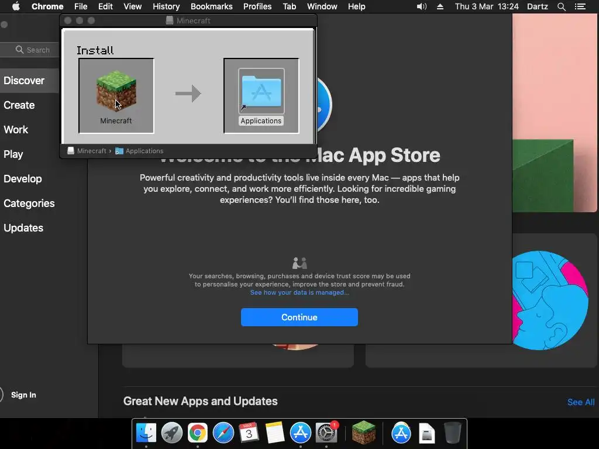The height and width of the screenshot is (449, 599).
Task: Click Minecraft in installer path bar
Action: (87, 151)
